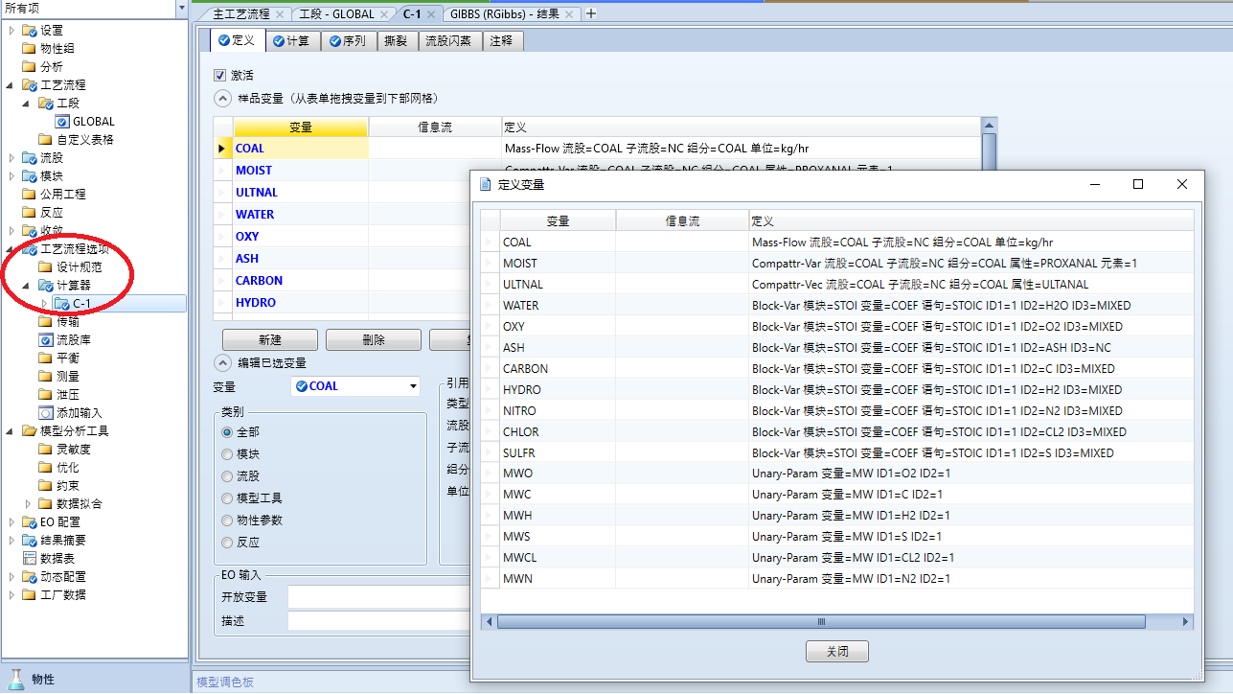Switch to 工段 - GLOBAL document tab
This screenshot has width=1233, height=694.
tap(336, 14)
